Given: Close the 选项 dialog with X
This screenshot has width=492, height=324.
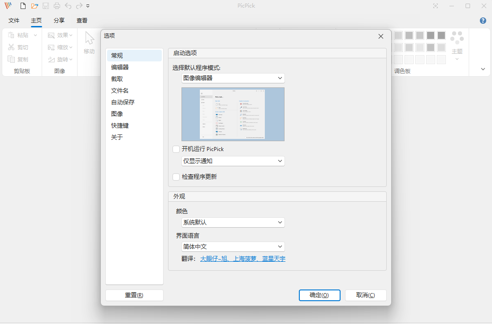Looking at the screenshot, I should [x=380, y=36].
